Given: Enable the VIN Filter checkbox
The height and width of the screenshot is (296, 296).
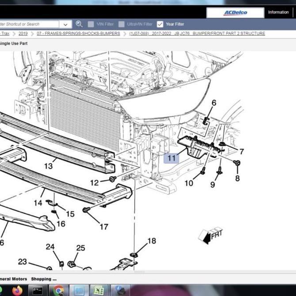Looking at the screenshot, I should point(91,24).
